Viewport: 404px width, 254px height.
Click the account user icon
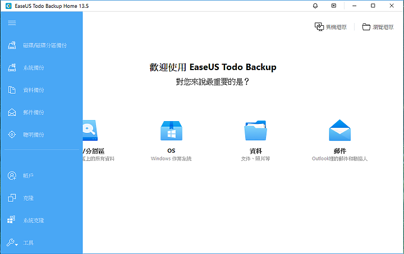[12, 176]
